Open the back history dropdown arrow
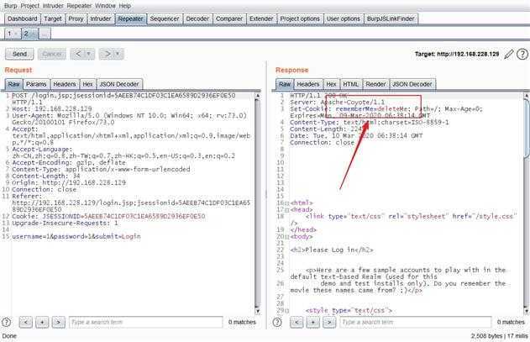 coord(89,54)
